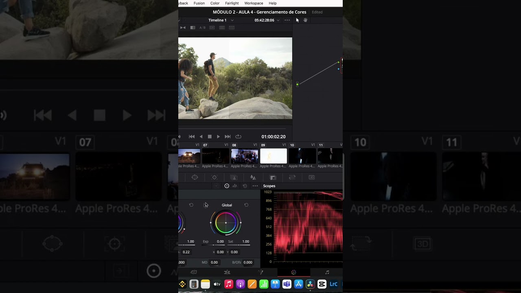Open the Key palette
The width and height of the screenshot is (521, 293).
pos(273,177)
